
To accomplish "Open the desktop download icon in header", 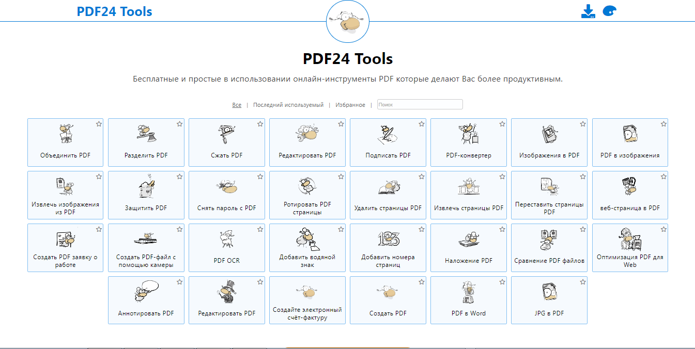I will click(x=588, y=11).
